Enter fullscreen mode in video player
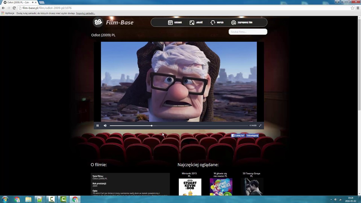Viewport: 361px width, 203px height. click(x=260, y=125)
